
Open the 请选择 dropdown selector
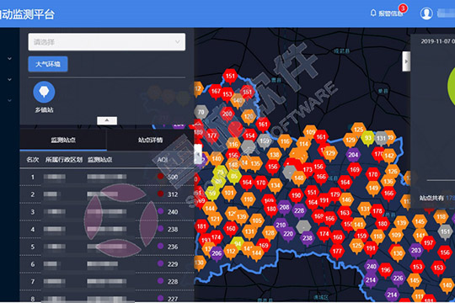107,42
